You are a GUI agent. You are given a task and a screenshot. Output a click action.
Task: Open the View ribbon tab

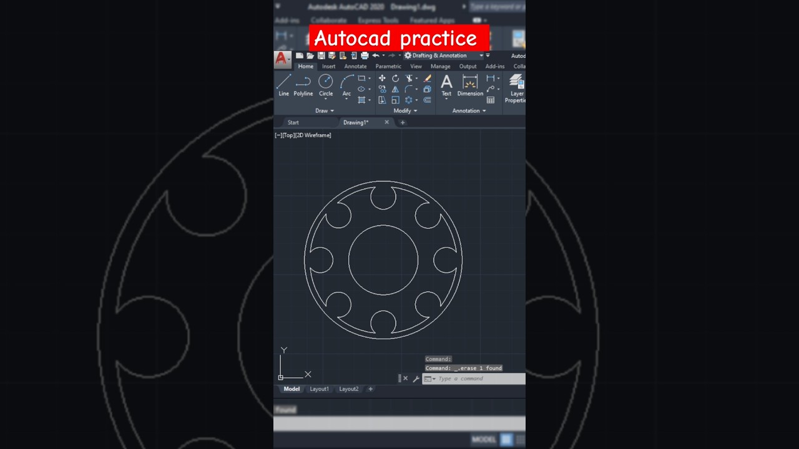[x=416, y=66]
